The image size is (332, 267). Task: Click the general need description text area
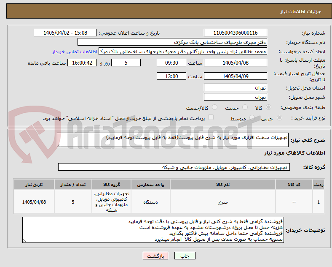tap(173, 140)
